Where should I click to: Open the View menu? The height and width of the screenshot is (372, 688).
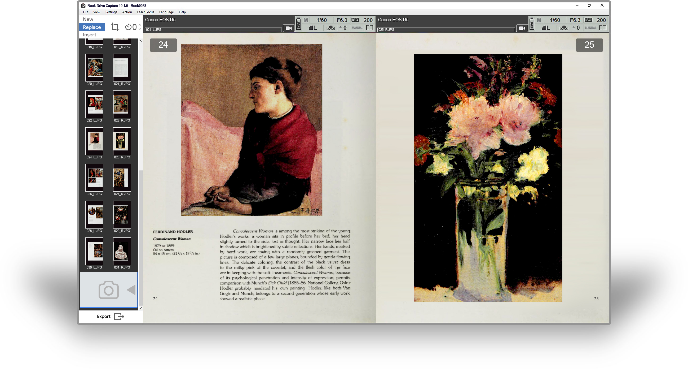point(97,12)
